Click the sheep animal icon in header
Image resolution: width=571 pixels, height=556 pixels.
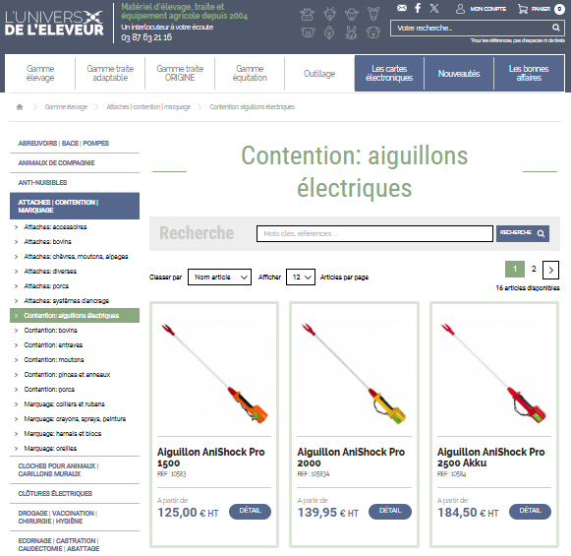click(x=352, y=14)
